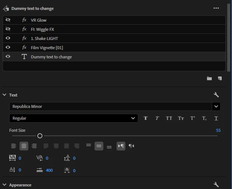Viewport: 232px width, 189px height.
Task: Click the fx icon of FI: Wiggle FX
Action: pyautogui.click(x=24, y=29)
